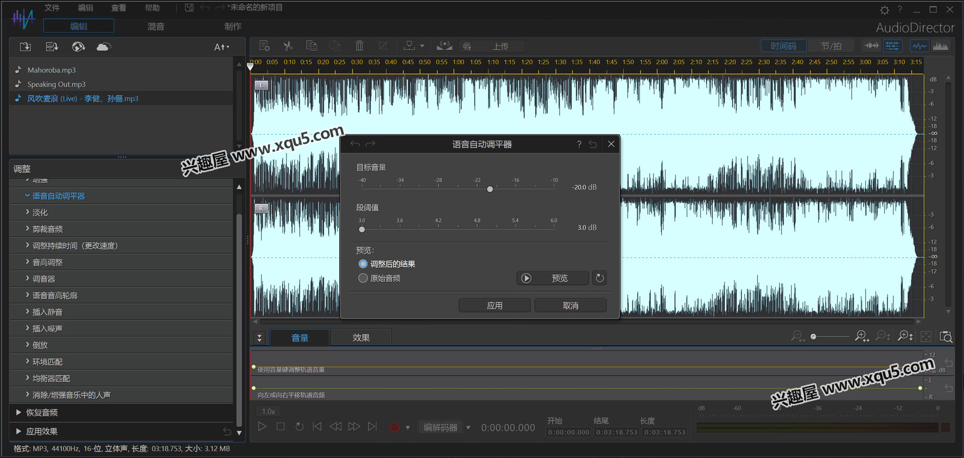Toggle the spectral frequency view icon

tap(940, 46)
